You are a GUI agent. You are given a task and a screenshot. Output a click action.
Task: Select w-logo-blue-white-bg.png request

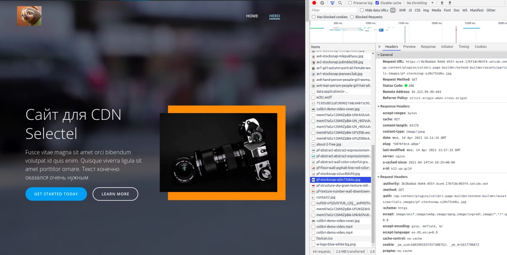point(340,244)
